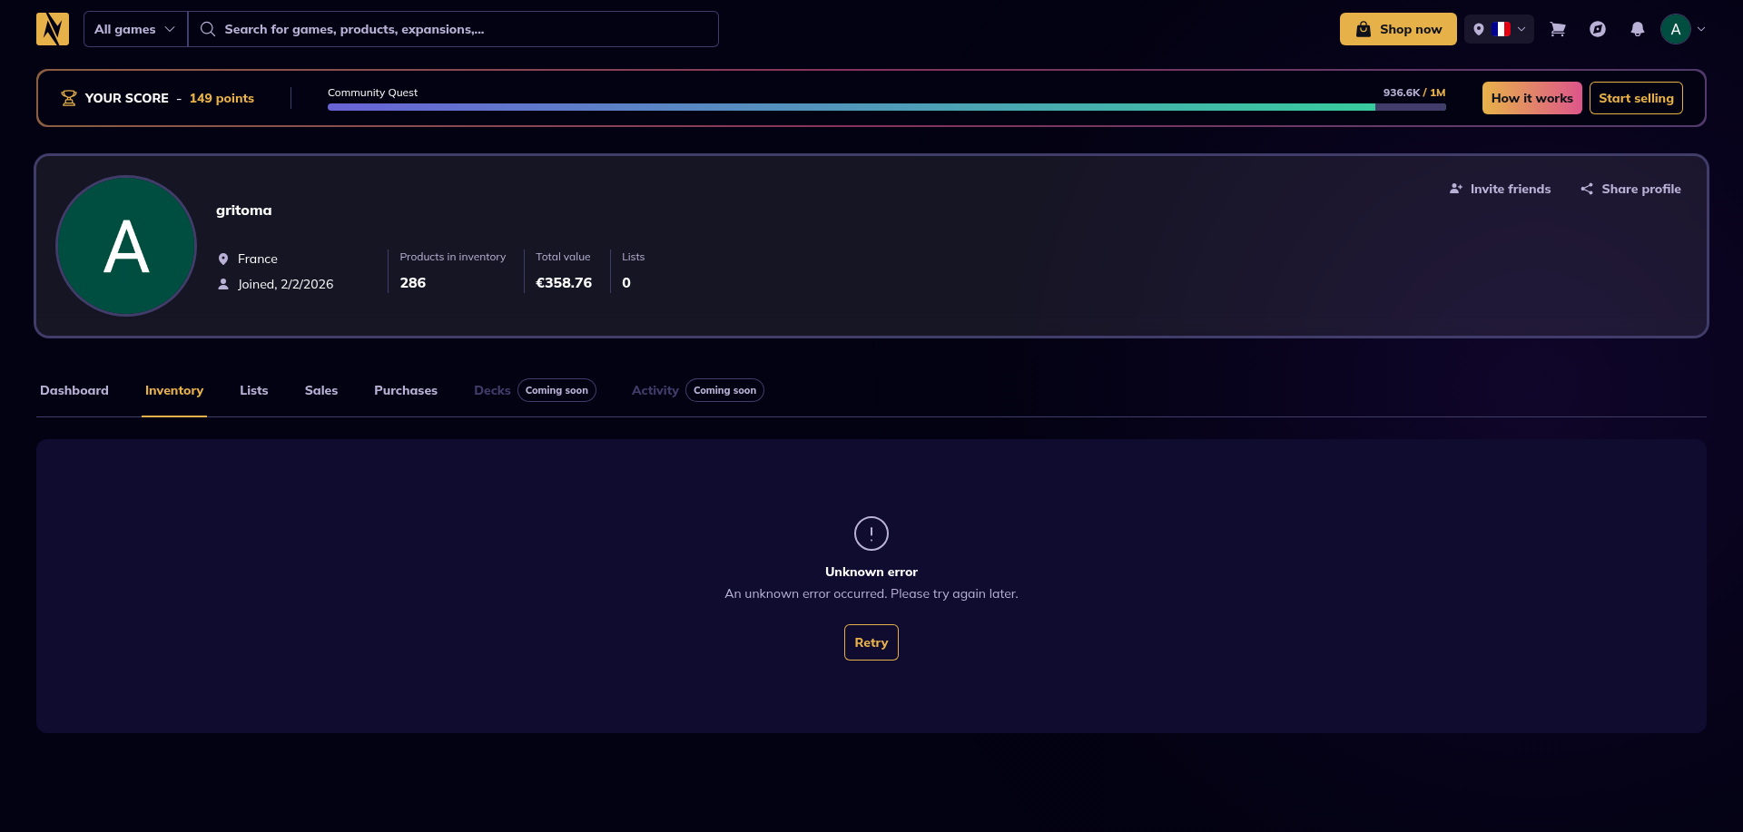Viewport: 1743px width, 832px height.
Task: Go to the Sales tab
Action: pyautogui.click(x=321, y=390)
